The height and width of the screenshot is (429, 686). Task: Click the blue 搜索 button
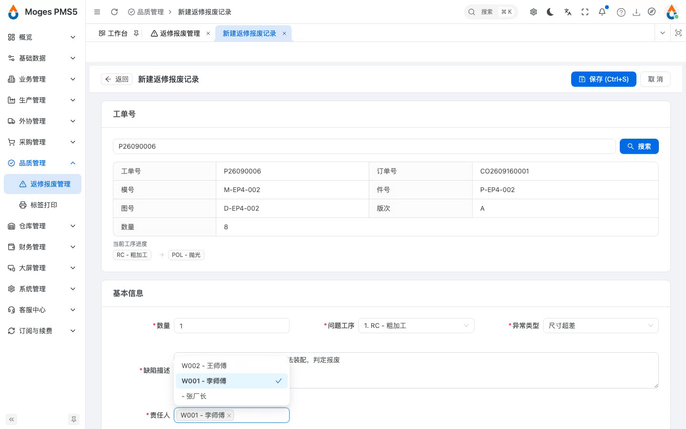point(639,146)
